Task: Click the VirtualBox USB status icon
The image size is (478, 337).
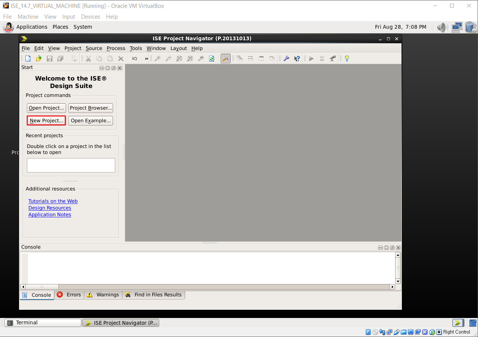Action: [x=397, y=332]
